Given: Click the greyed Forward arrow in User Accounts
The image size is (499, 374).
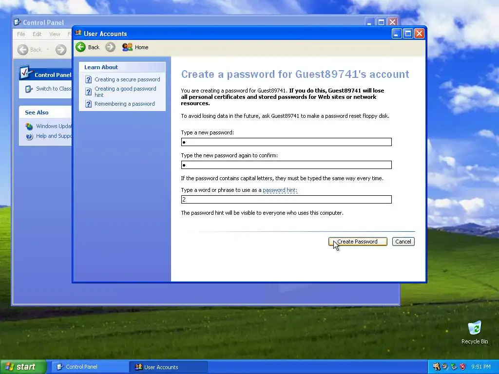Looking at the screenshot, I should 111,47.
